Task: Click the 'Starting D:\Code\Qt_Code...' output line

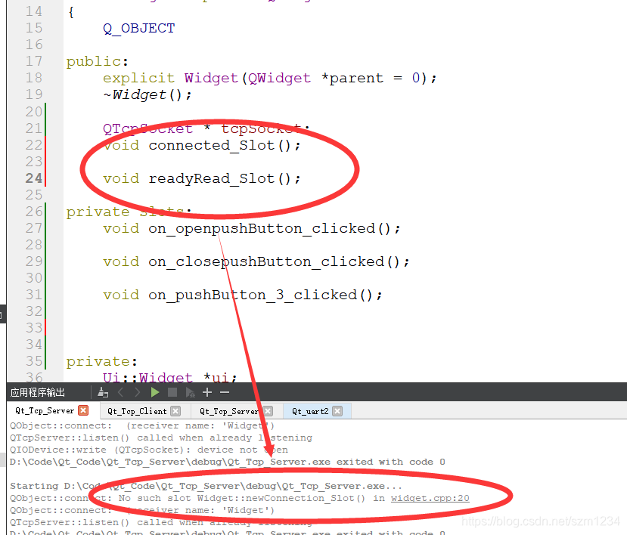Action: 206,486
